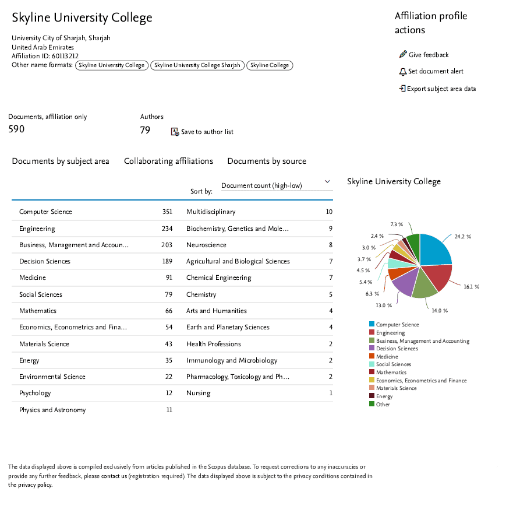513x513 pixels.
Task: Click Mathematics legend color swatch
Action: coord(372,372)
